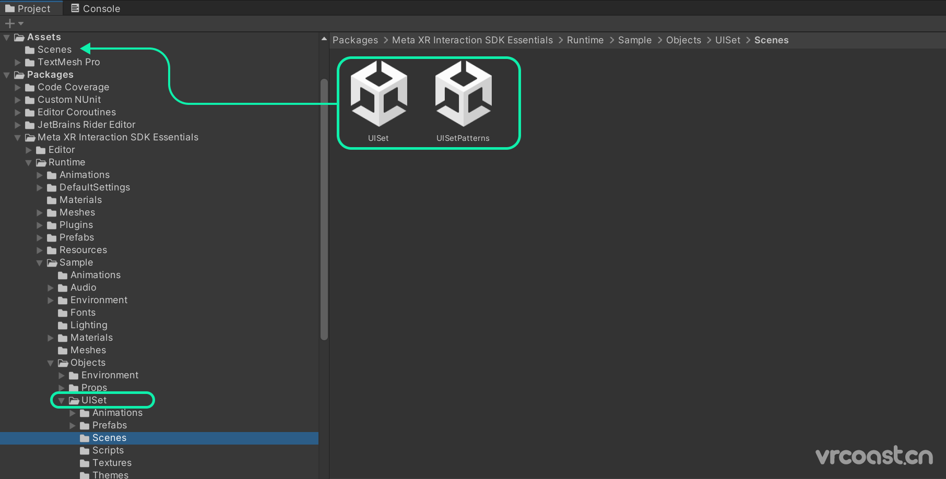Screen dimensions: 946x479
Task: Click the scroll-up arrow above the tree scrollbar
Action: tap(324, 39)
